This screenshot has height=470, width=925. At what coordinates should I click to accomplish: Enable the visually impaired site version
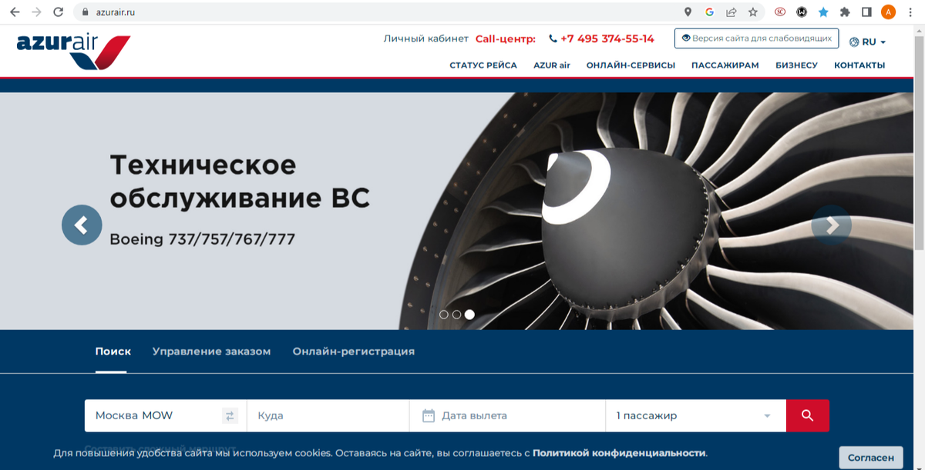point(756,38)
